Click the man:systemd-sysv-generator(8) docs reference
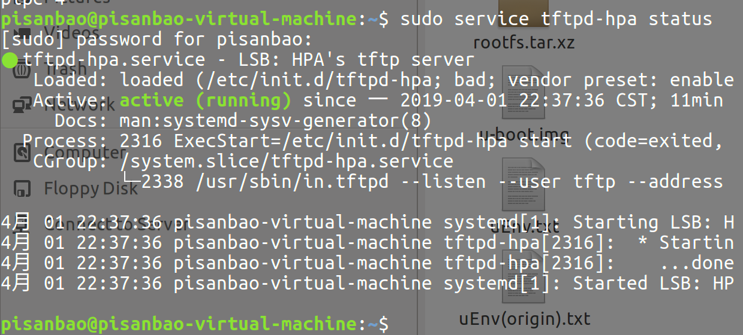The image size is (743, 335). (x=276, y=121)
